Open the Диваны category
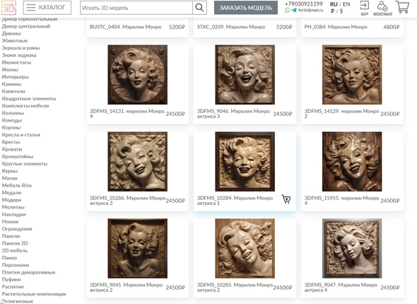The height and width of the screenshot is (304, 417). click(11, 33)
